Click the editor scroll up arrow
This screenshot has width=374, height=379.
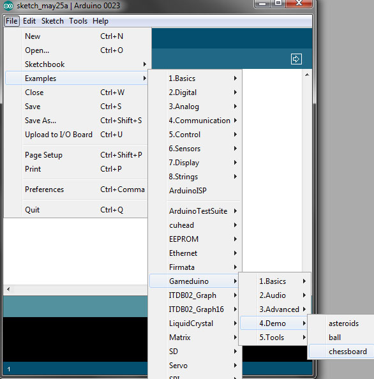coord(307,75)
